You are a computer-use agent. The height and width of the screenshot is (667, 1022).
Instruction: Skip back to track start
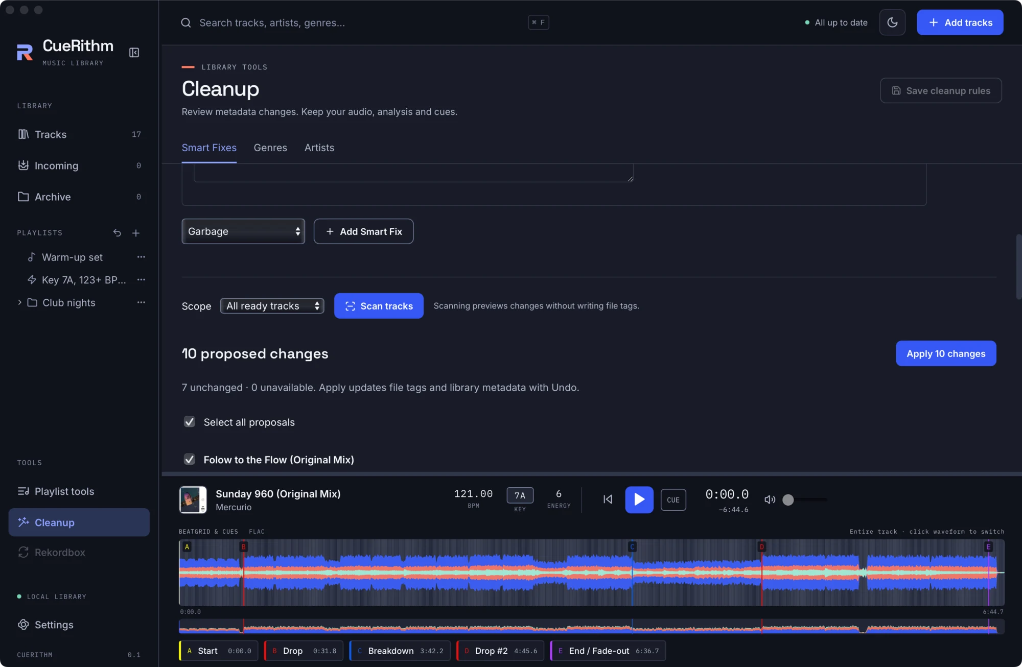pyautogui.click(x=608, y=499)
